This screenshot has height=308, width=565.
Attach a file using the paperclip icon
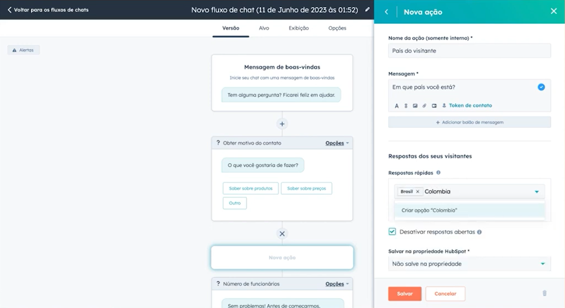[424, 105]
